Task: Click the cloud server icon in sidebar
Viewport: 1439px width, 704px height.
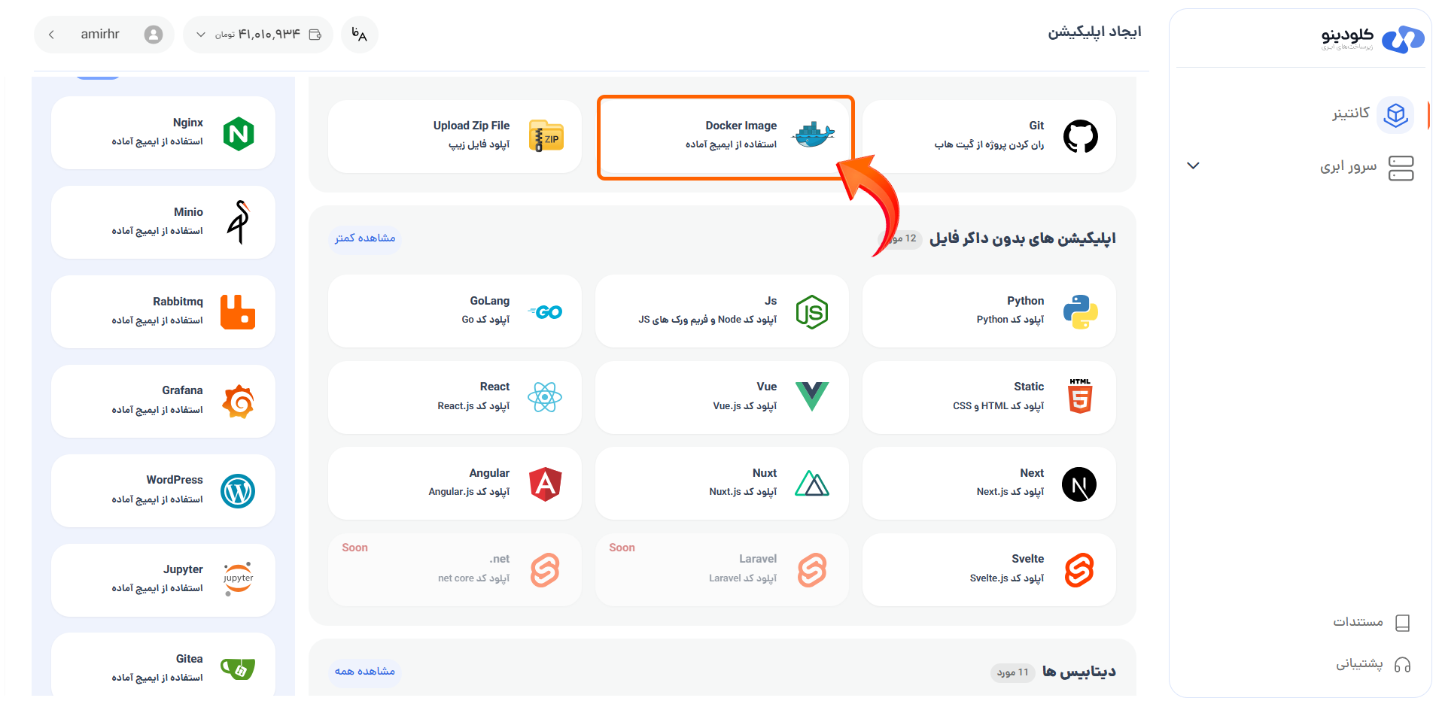Action: click(1401, 168)
